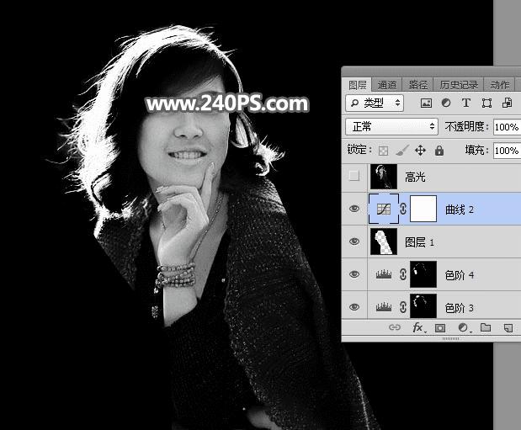Select the layer name 高光
Image resolution: width=521 pixels, height=430 pixels.
click(x=415, y=177)
